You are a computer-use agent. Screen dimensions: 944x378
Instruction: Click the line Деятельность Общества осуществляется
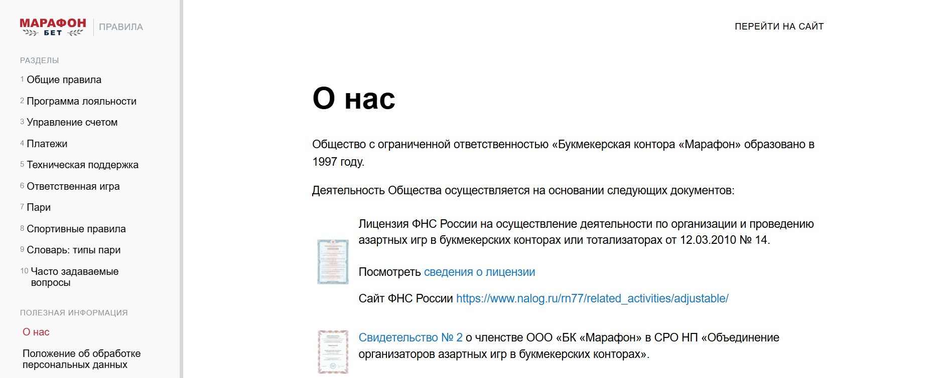523,190
